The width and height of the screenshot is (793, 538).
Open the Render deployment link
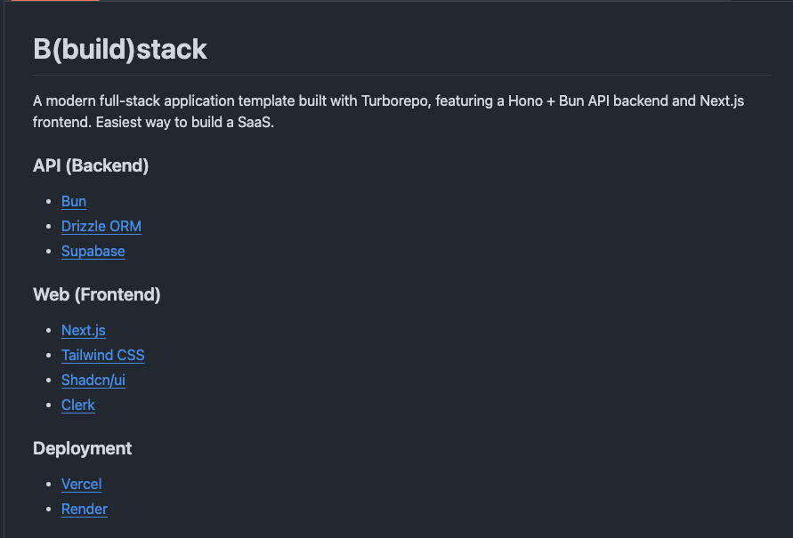tap(85, 509)
